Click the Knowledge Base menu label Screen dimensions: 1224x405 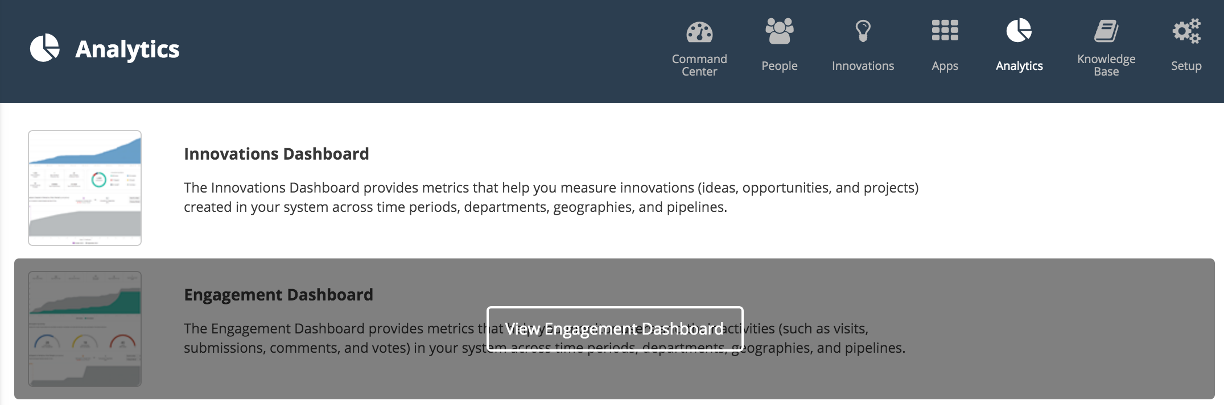click(x=1106, y=65)
